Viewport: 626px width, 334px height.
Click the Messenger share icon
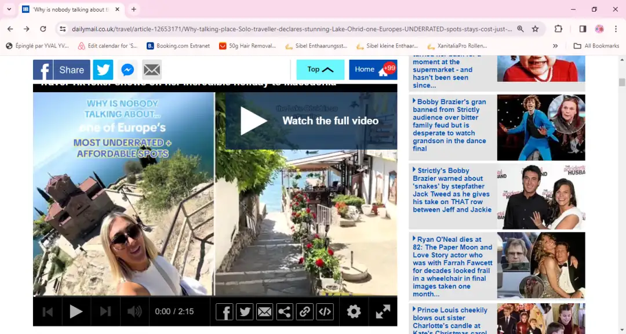pyautogui.click(x=128, y=70)
